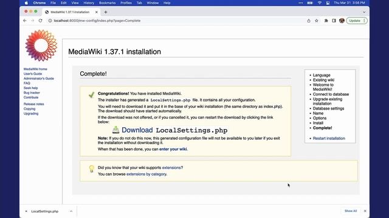Click the green checkmark success icon

(92, 94)
